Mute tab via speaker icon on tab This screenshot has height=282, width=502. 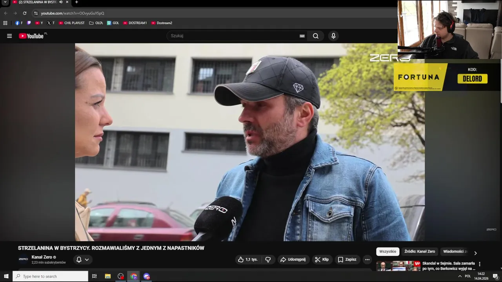61,2
